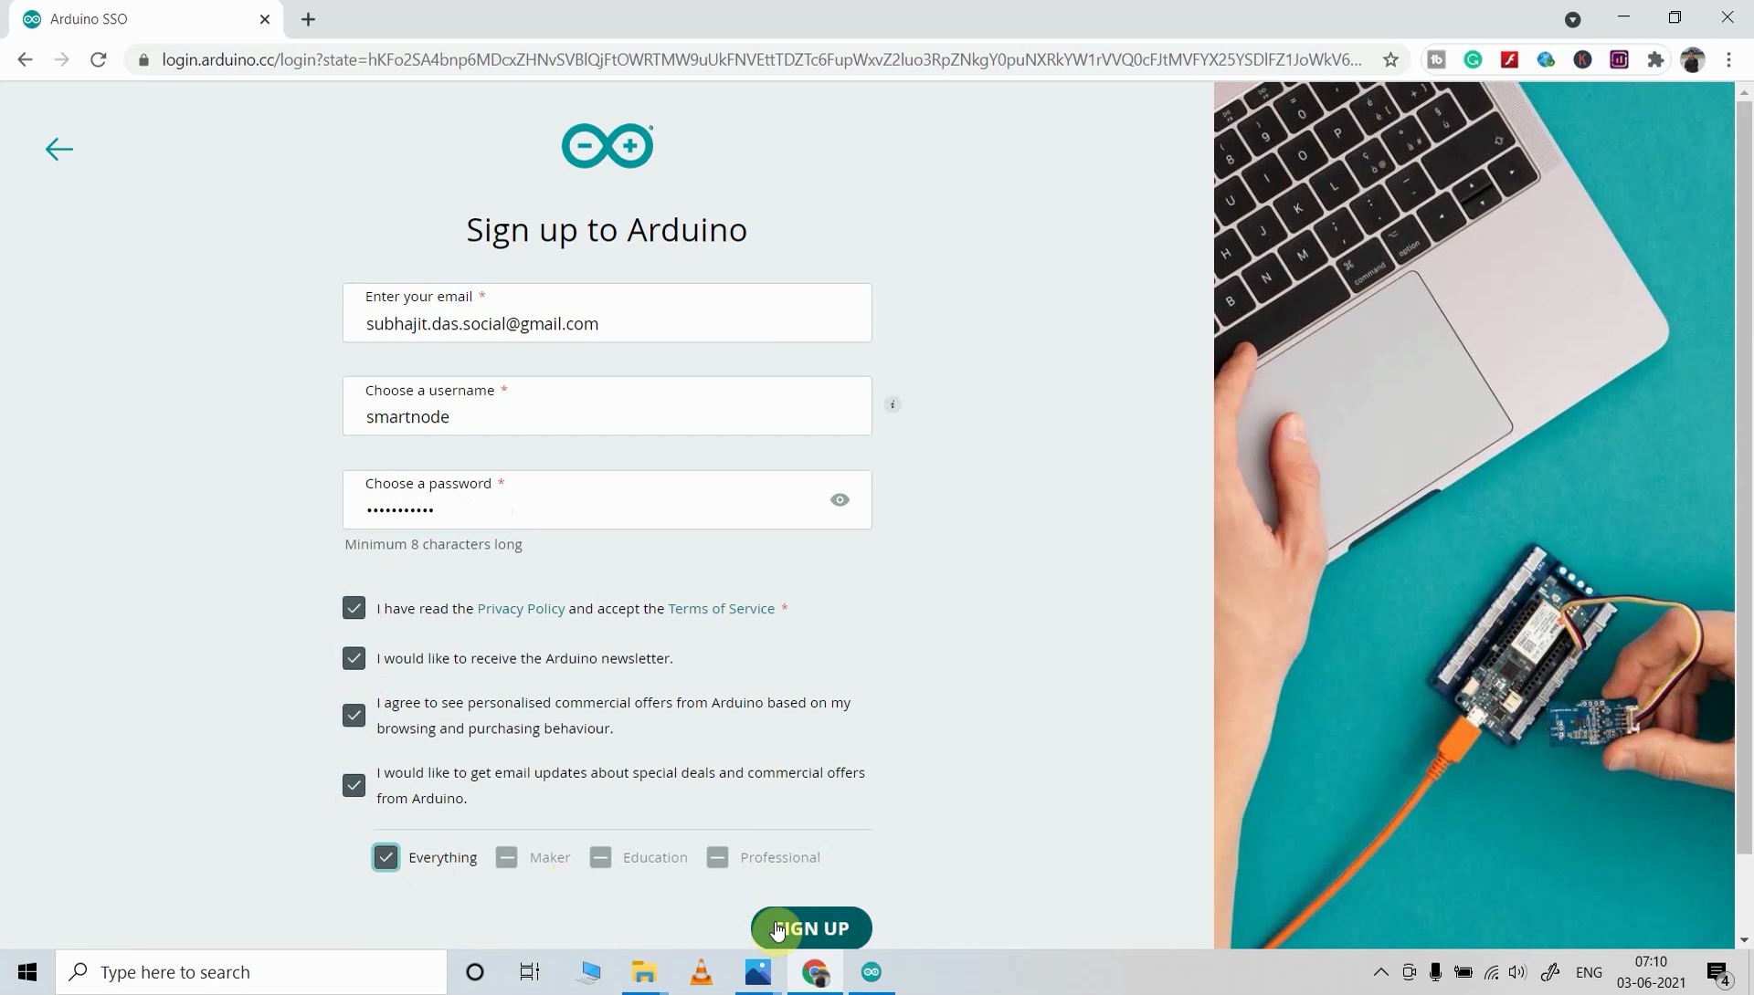
Task: Click the password visibility toggle eye icon
Action: tap(840, 499)
